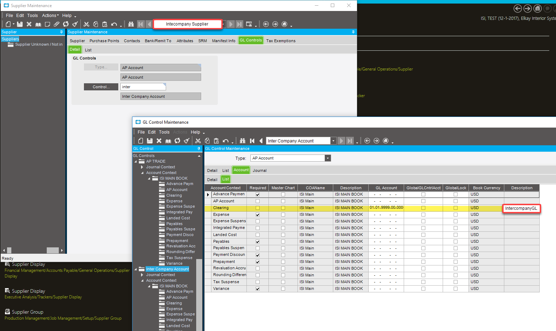Viewport: 556px width, 331px height.
Task: Click binoculars Search icon in Supplier Maintenance
Action: coord(131,24)
